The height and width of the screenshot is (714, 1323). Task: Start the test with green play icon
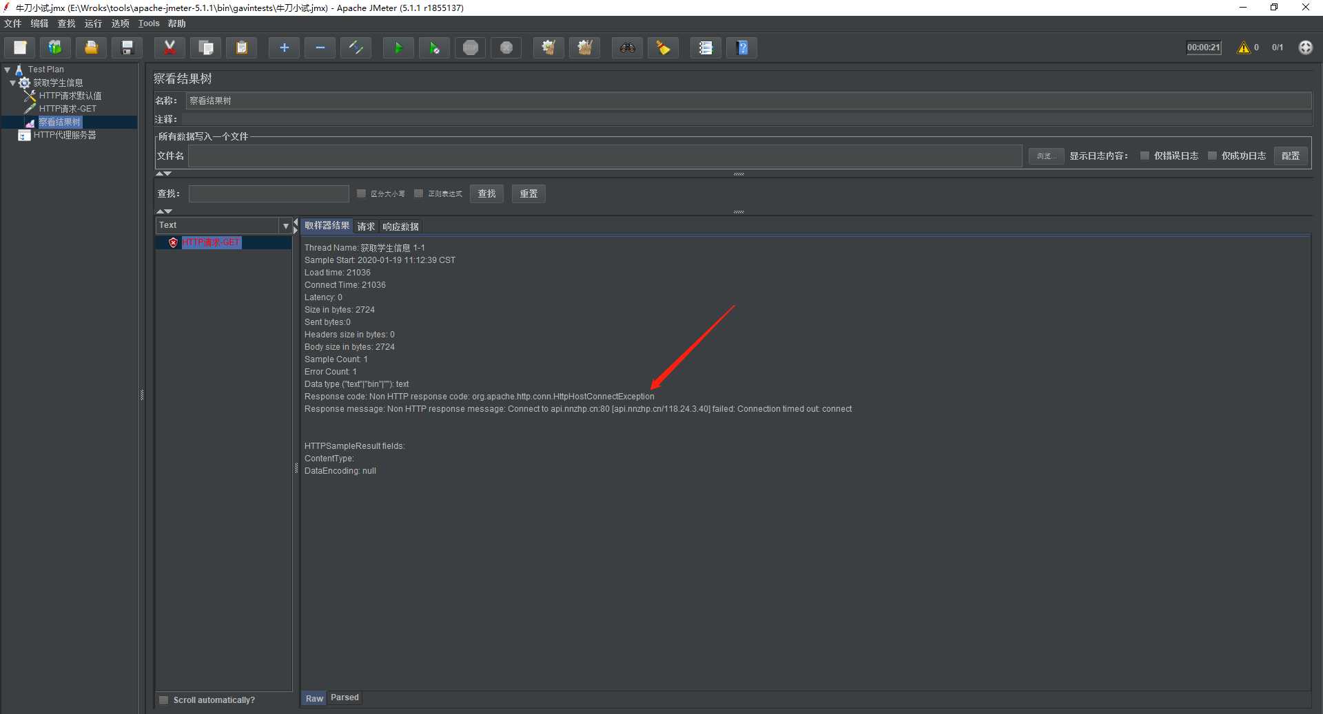click(398, 48)
